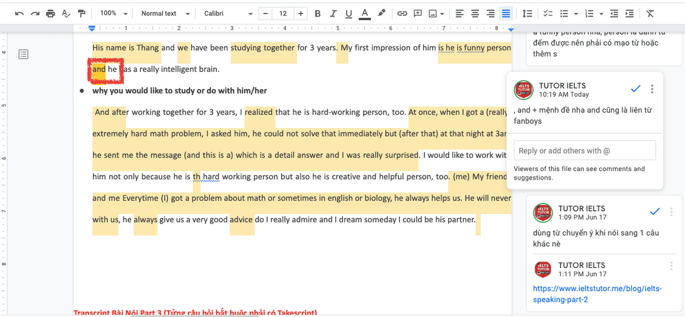685x317 pixels.
Task: Open bulleted list style dropdown
Action: click(576, 14)
